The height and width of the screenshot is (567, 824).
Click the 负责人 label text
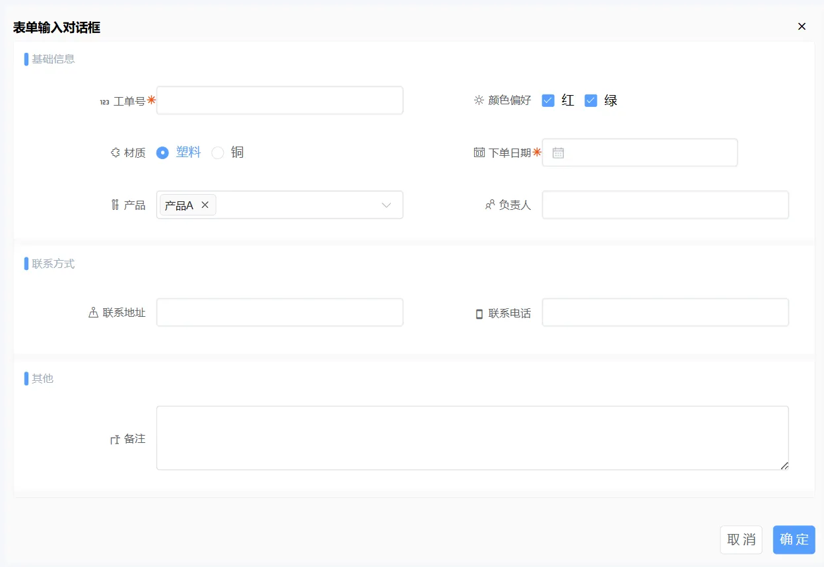point(515,205)
